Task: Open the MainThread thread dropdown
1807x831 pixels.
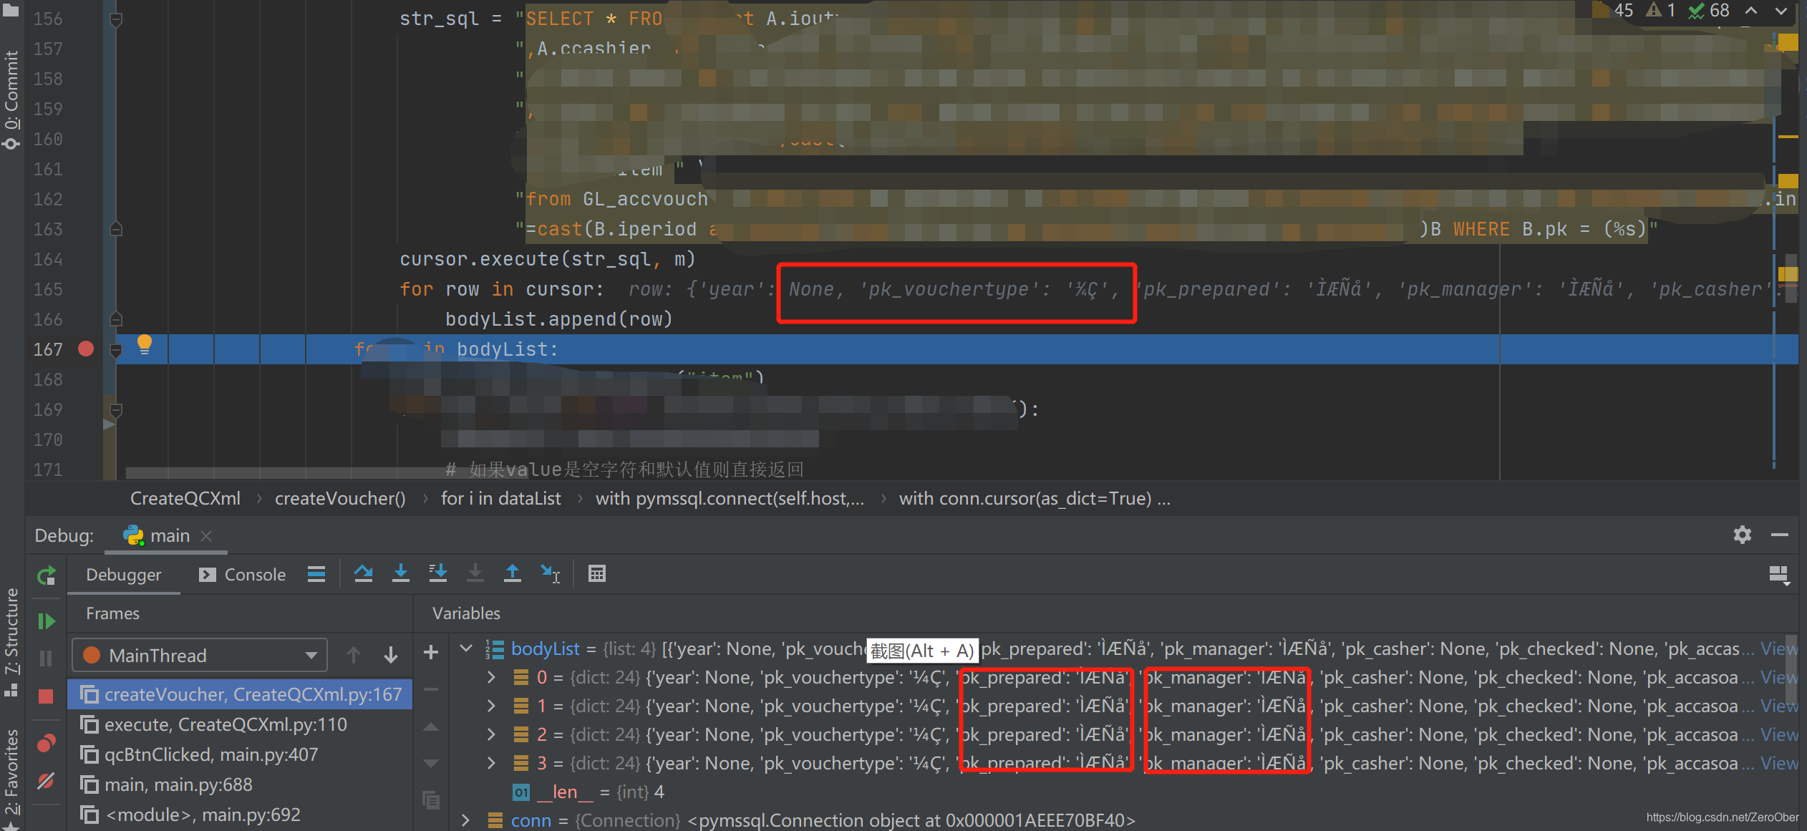Action: pos(200,655)
